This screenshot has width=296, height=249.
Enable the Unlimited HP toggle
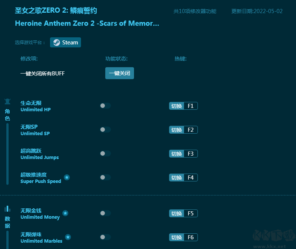[x=105, y=106]
